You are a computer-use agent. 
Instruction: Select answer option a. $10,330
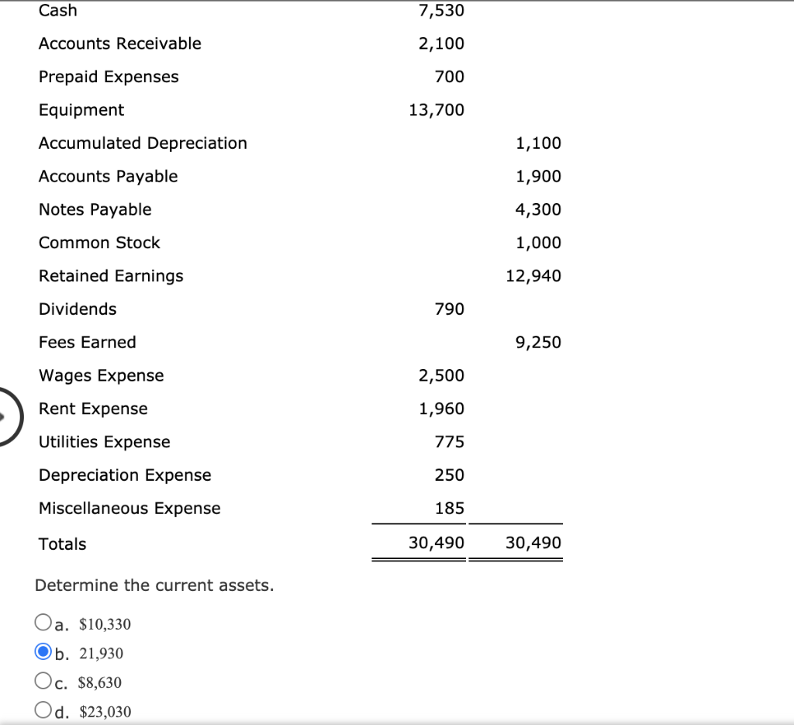point(43,621)
